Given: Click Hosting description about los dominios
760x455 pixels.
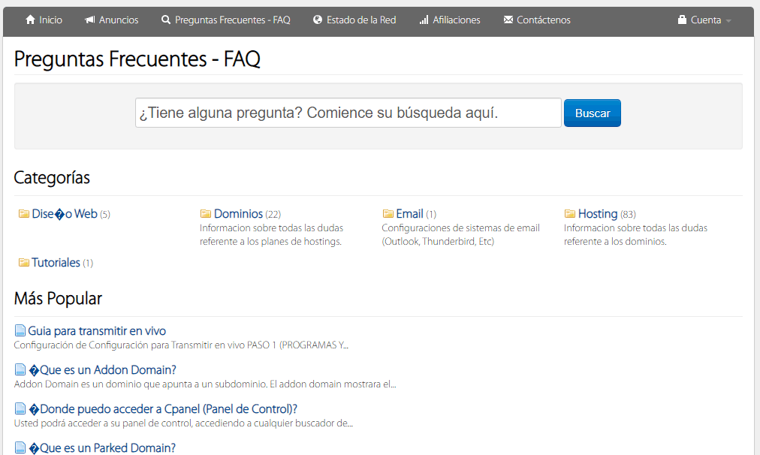Looking at the screenshot, I should click(635, 234).
